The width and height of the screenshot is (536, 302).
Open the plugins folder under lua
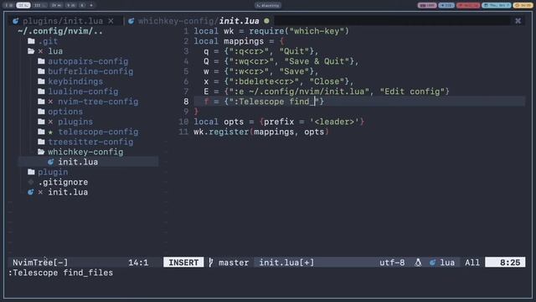[x=75, y=122]
